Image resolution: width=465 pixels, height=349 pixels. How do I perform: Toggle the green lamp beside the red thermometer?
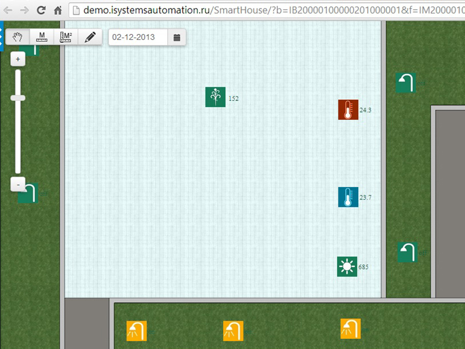(406, 83)
